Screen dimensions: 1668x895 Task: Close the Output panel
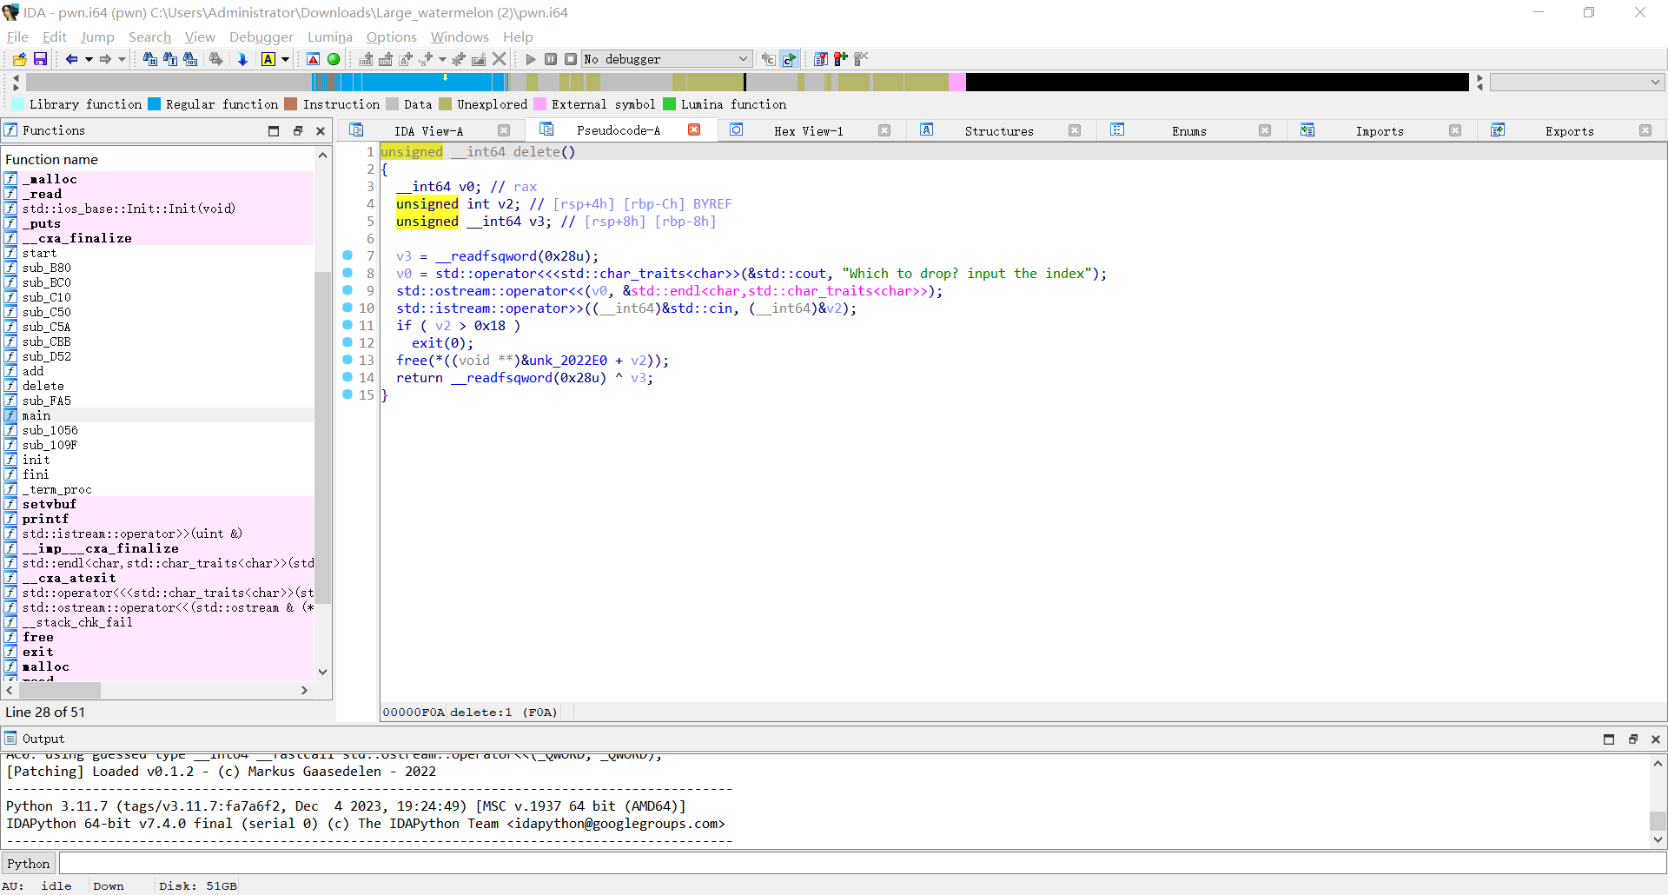click(x=1656, y=739)
